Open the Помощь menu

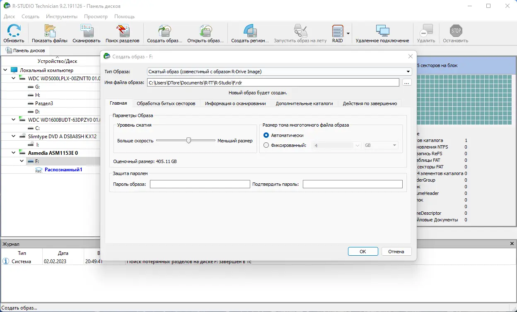point(124,17)
